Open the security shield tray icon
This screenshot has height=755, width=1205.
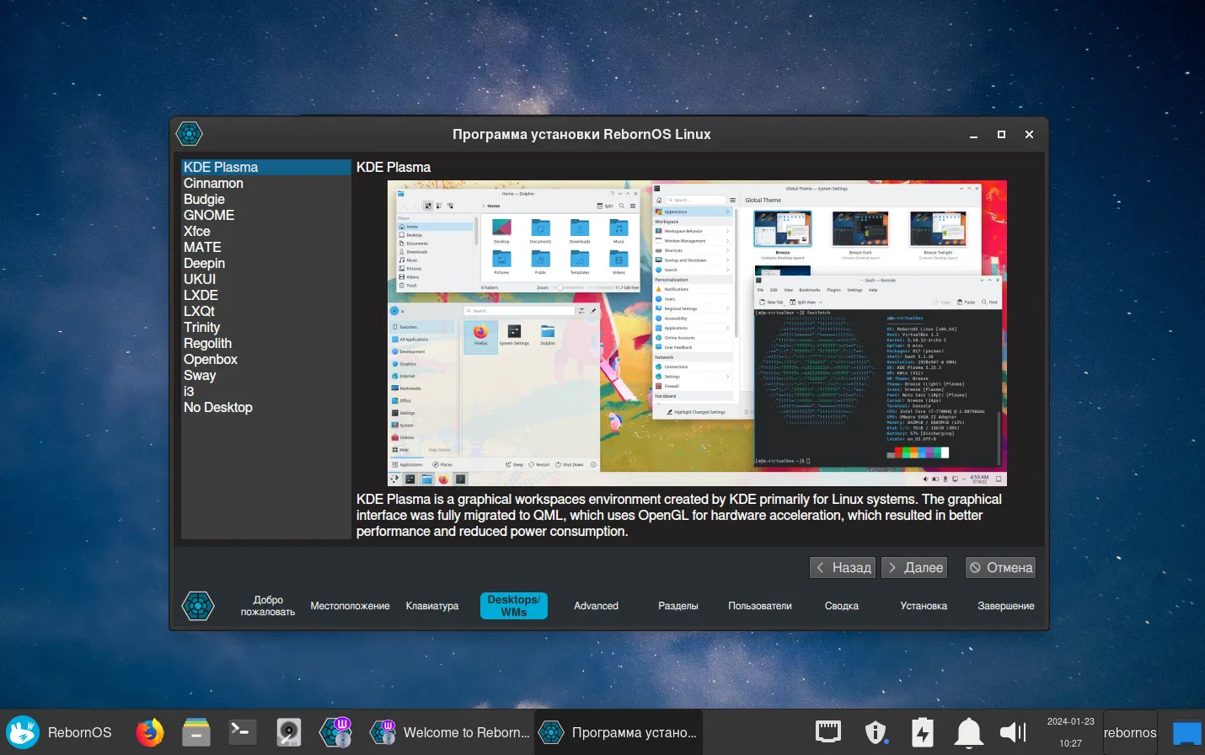(x=876, y=732)
